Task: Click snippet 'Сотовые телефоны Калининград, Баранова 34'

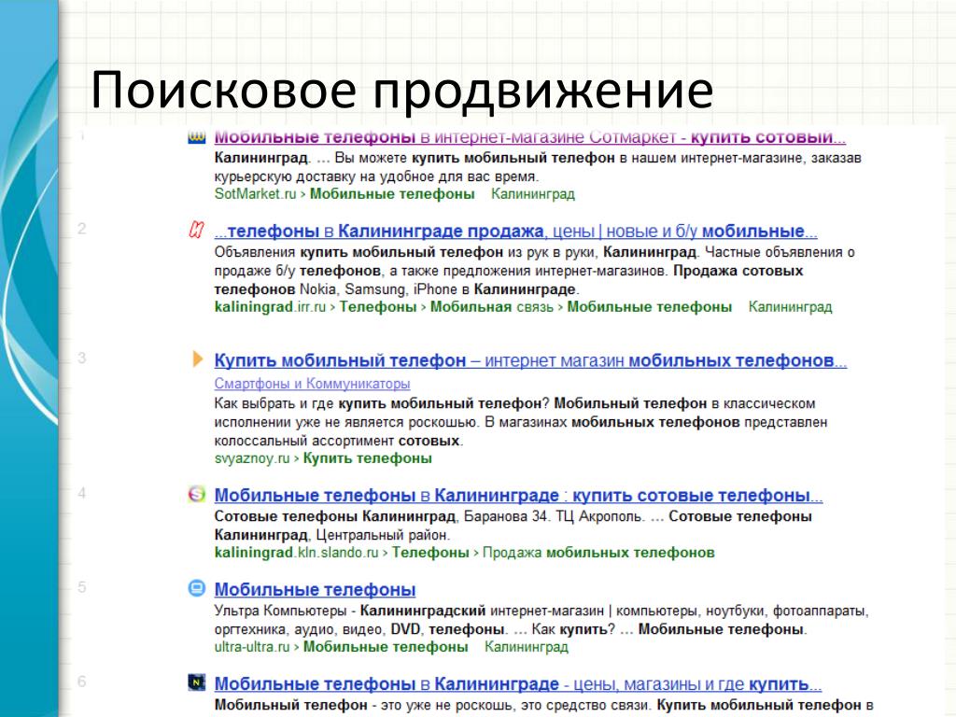Action: point(381,516)
